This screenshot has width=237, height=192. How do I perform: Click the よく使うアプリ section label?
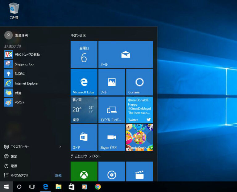(x=13, y=46)
